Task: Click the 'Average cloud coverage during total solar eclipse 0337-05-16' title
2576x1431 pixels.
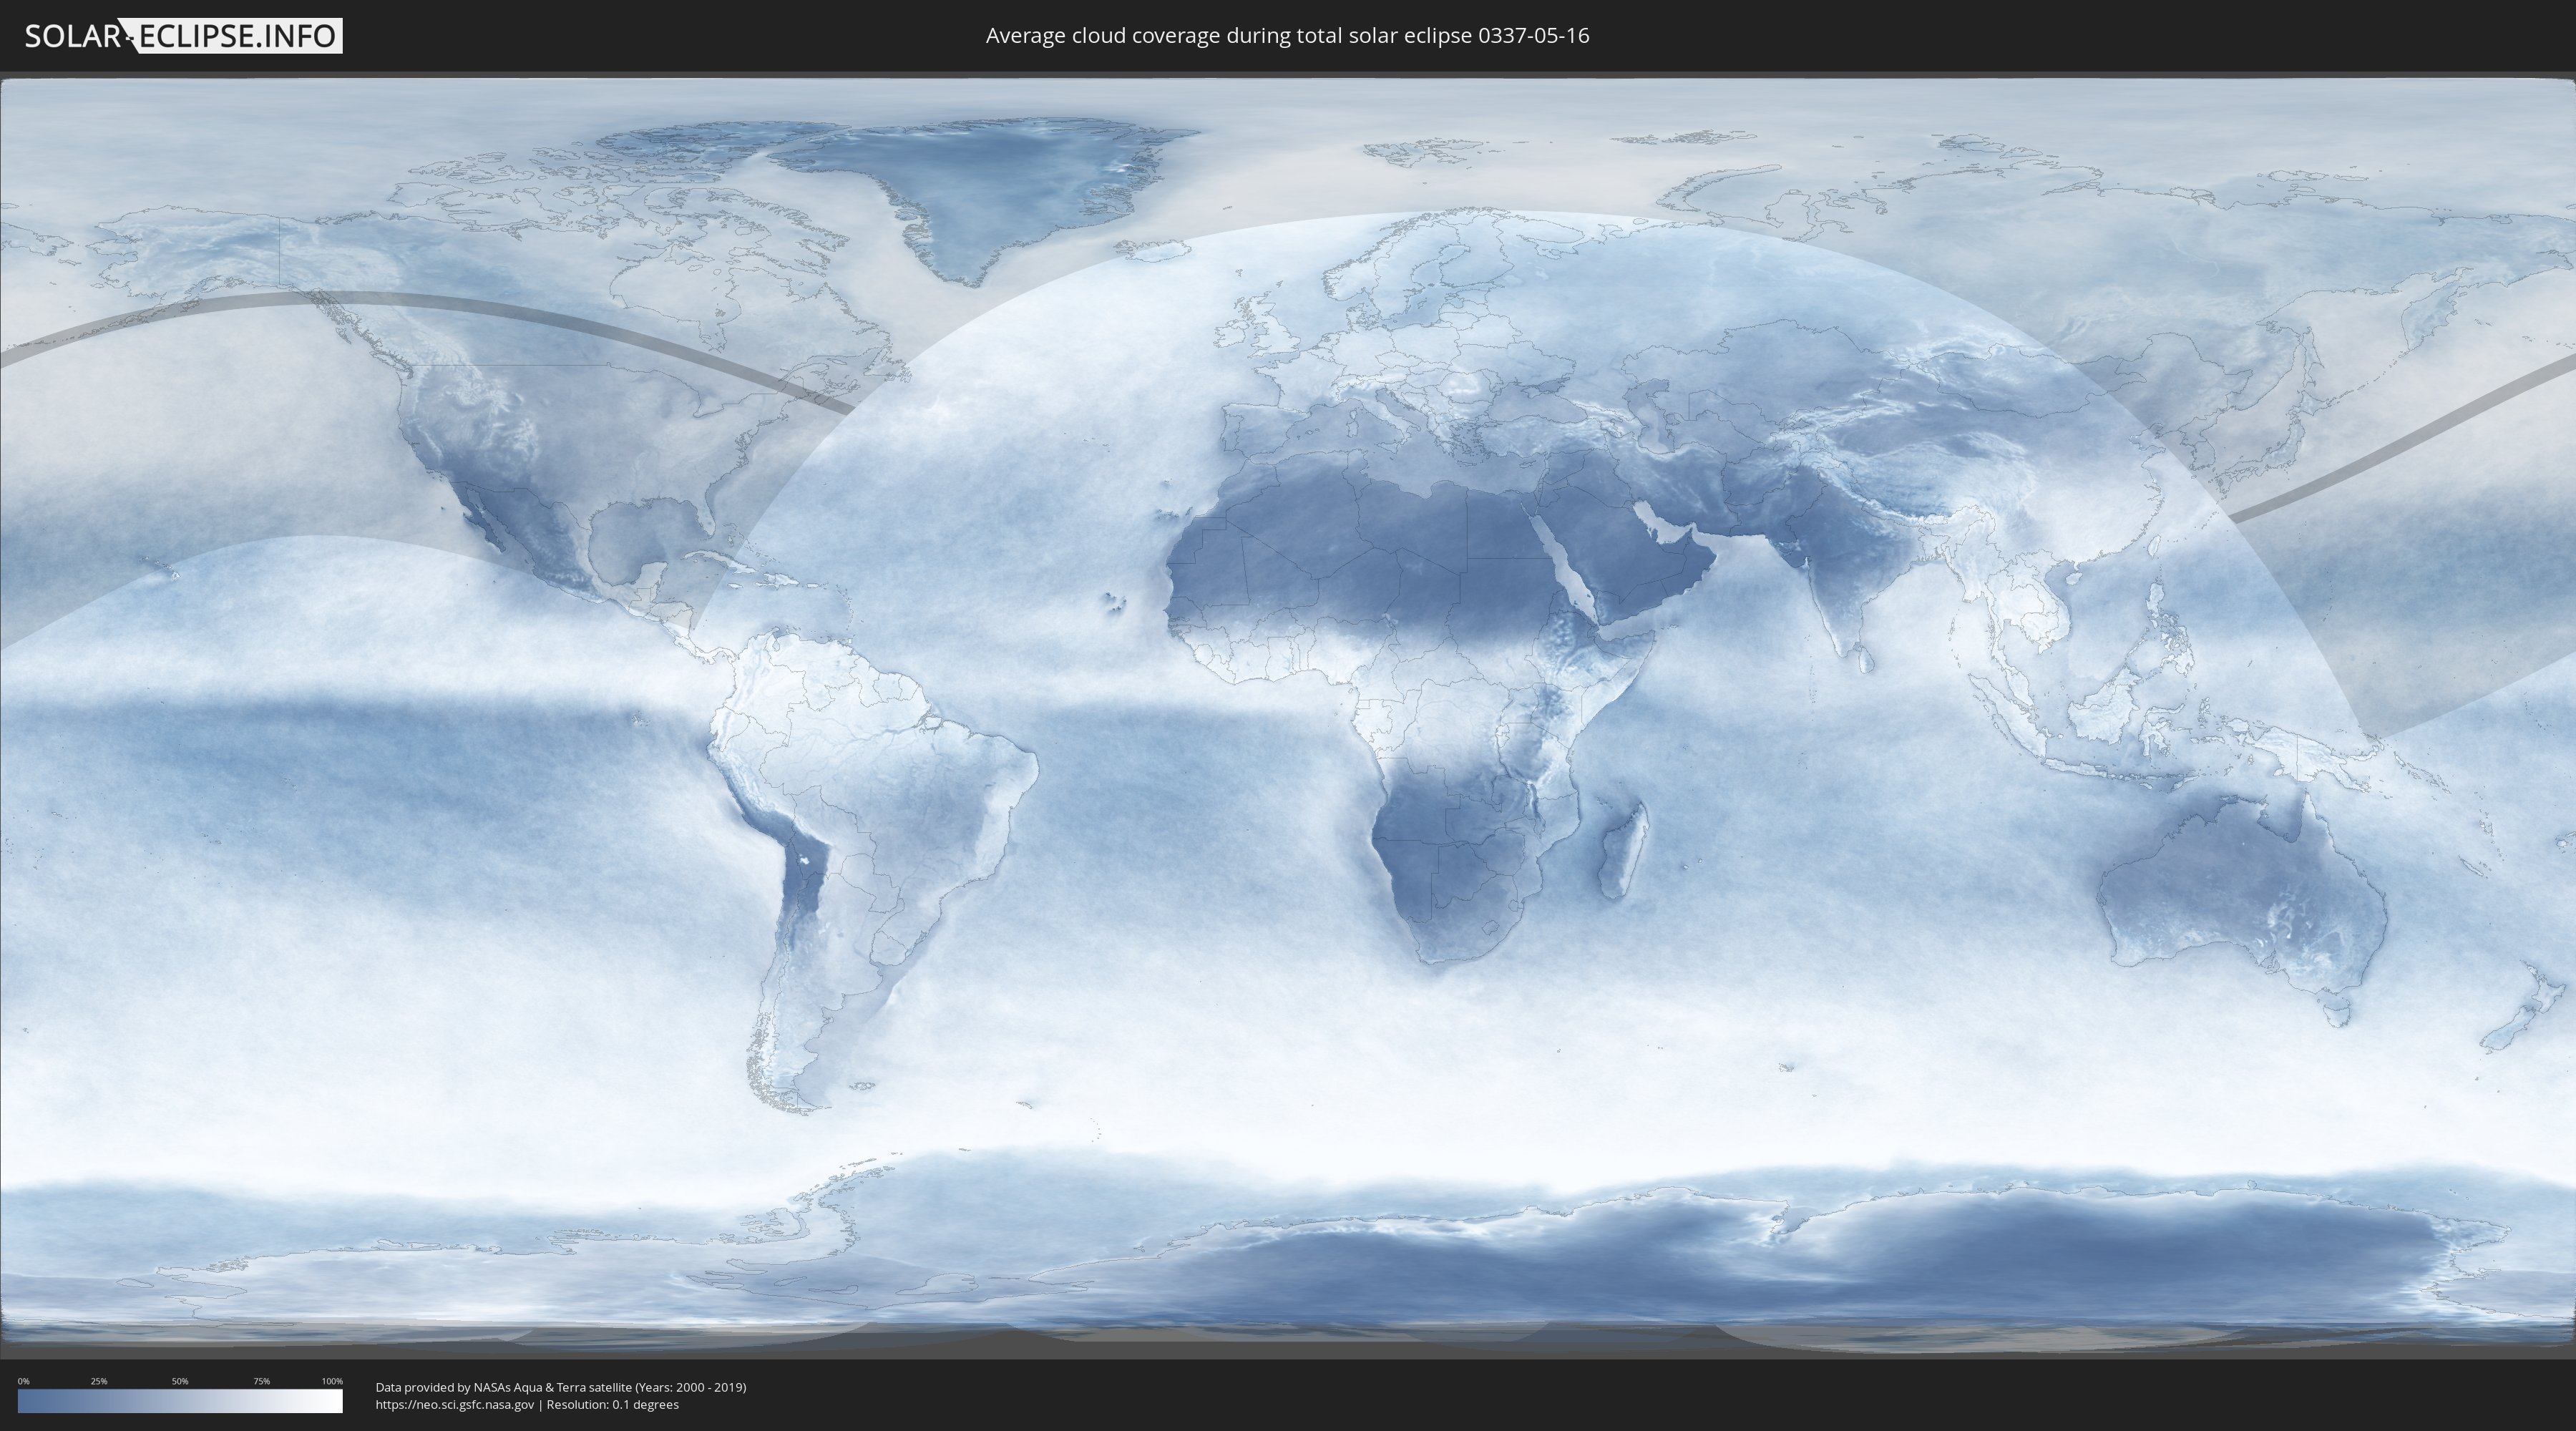Action: tap(1287, 36)
